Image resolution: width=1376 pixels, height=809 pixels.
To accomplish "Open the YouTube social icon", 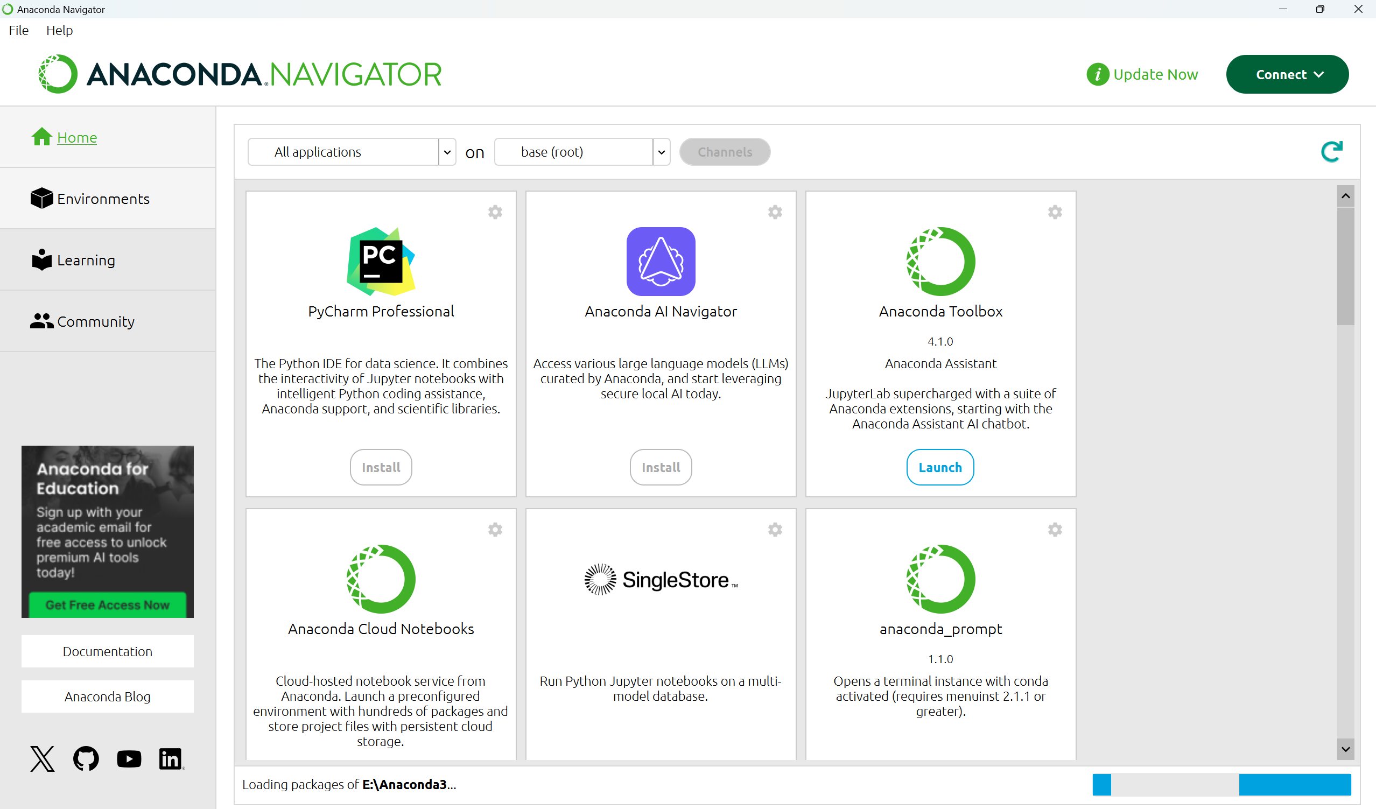I will click(129, 758).
